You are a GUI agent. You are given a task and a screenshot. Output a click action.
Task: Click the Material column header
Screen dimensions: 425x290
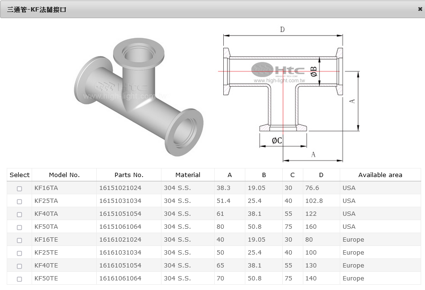click(x=188, y=175)
